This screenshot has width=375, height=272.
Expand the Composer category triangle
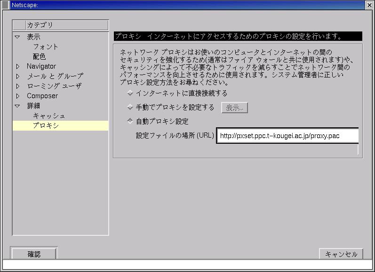point(18,96)
